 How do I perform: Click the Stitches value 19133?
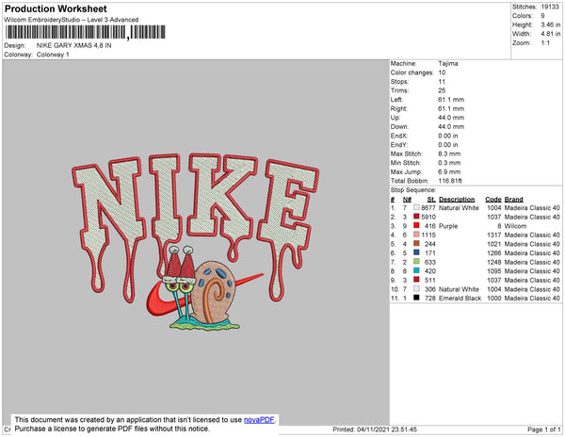coord(550,7)
